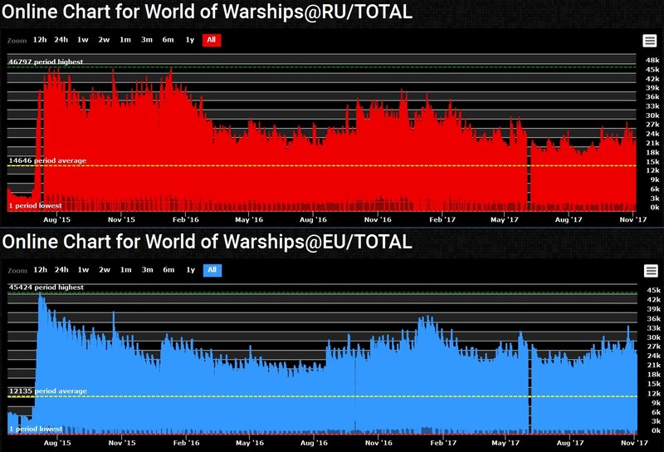This screenshot has width=664, height=452.
Task: Set RU chart zoom to 6m
Action: pyautogui.click(x=168, y=40)
